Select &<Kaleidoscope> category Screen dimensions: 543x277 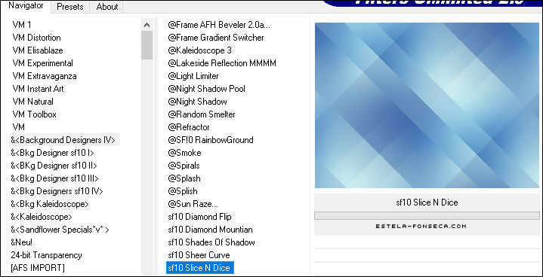pos(42,217)
